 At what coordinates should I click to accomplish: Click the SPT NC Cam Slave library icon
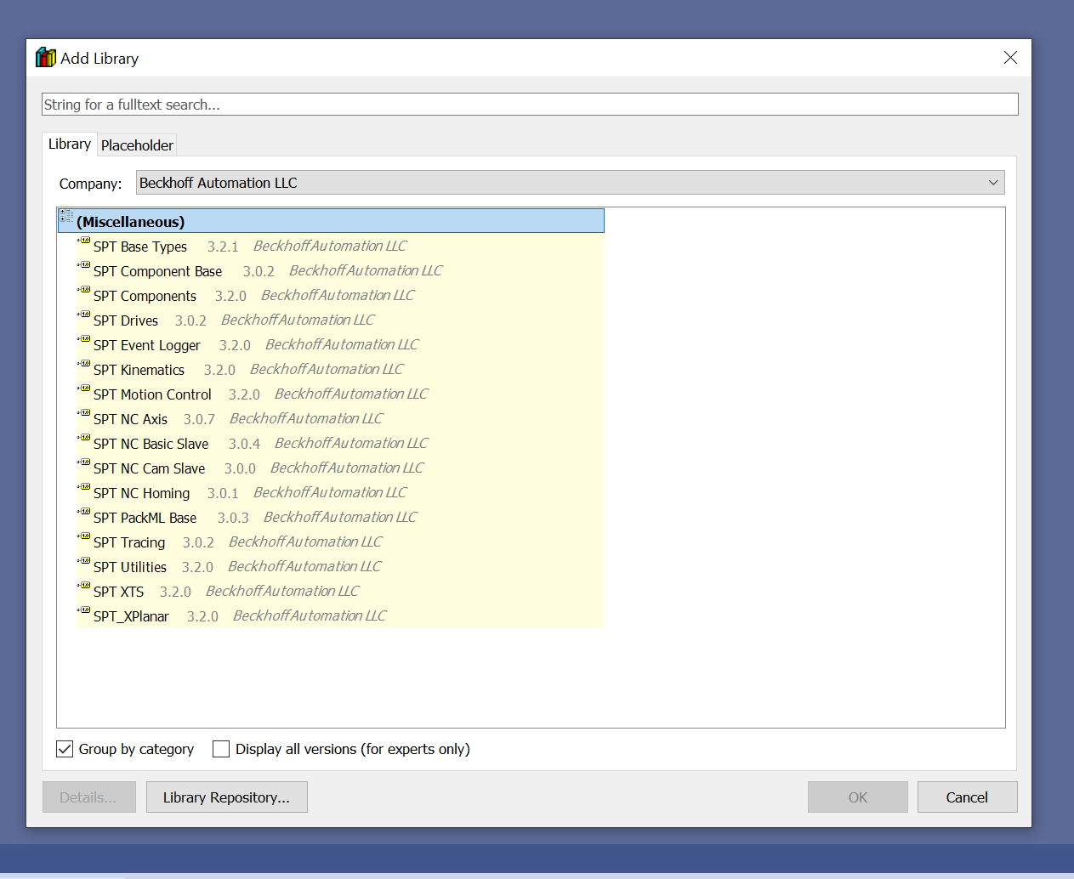tap(84, 463)
